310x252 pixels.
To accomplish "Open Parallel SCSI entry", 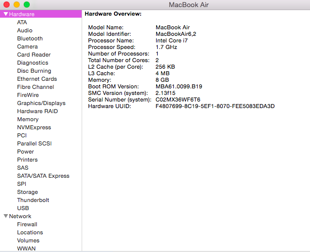I will (34, 143).
